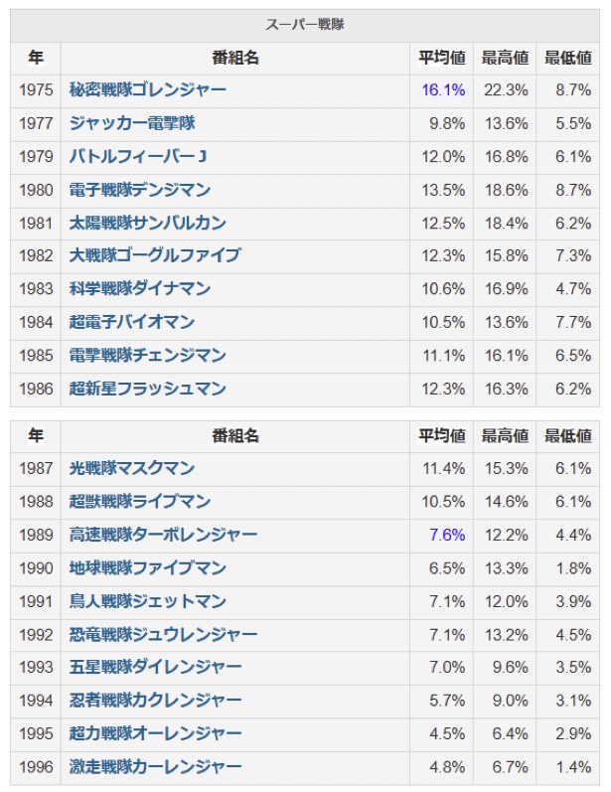Click the 電撃戦隊チェンジマン link

(x=147, y=356)
